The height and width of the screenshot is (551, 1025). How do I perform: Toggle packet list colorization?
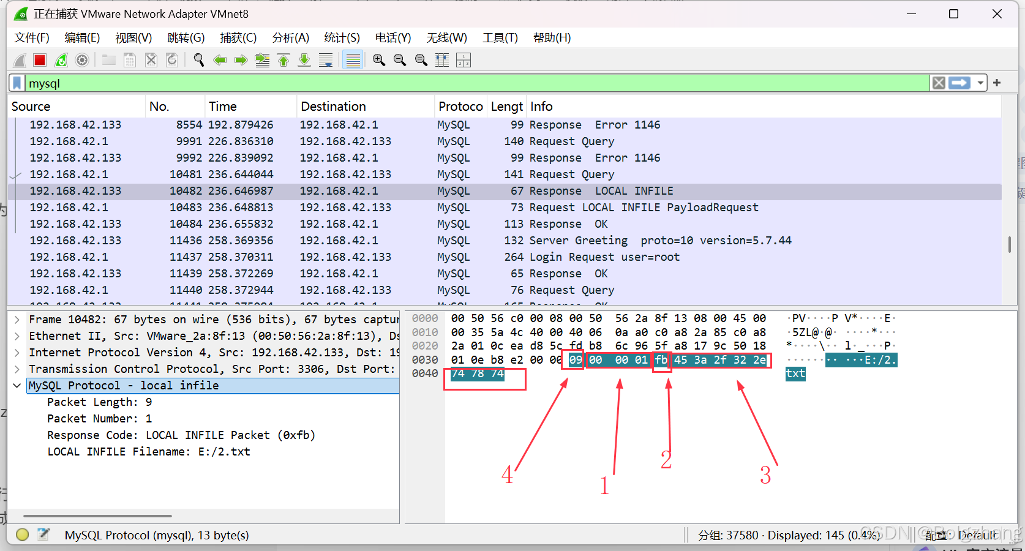(x=353, y=60)
